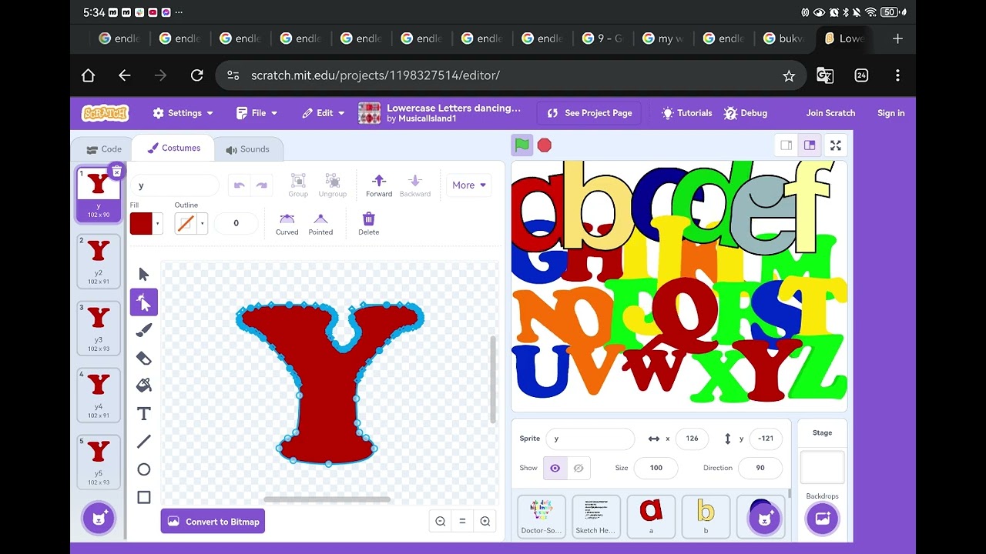Viewport: 986px width, 554px height.
Task: Select the Reshape tool
Action: pyautogui.click(x=144, y=302)
